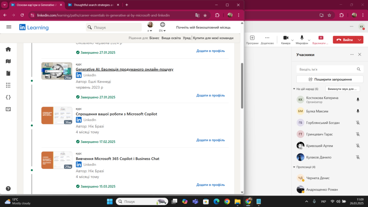Open the dropdown next to Вийти button
The width and height of the screenshot is (368, 207).
click(359, 40)
